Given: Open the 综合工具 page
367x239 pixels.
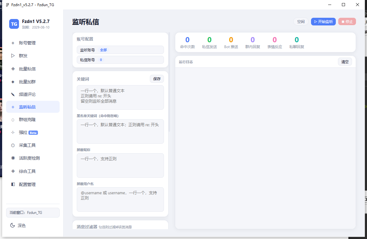Looking at the screenshot, I should point(33,171).
